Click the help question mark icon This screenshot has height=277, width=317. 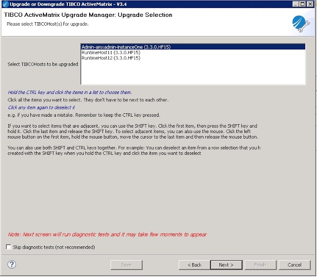coord(12,265)
